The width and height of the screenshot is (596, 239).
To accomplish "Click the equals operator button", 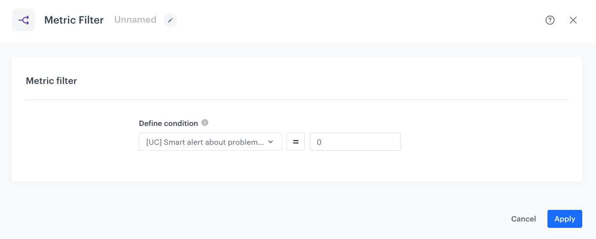I will tap(295, 142).
